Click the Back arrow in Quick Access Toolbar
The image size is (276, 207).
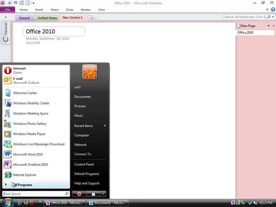10,3
